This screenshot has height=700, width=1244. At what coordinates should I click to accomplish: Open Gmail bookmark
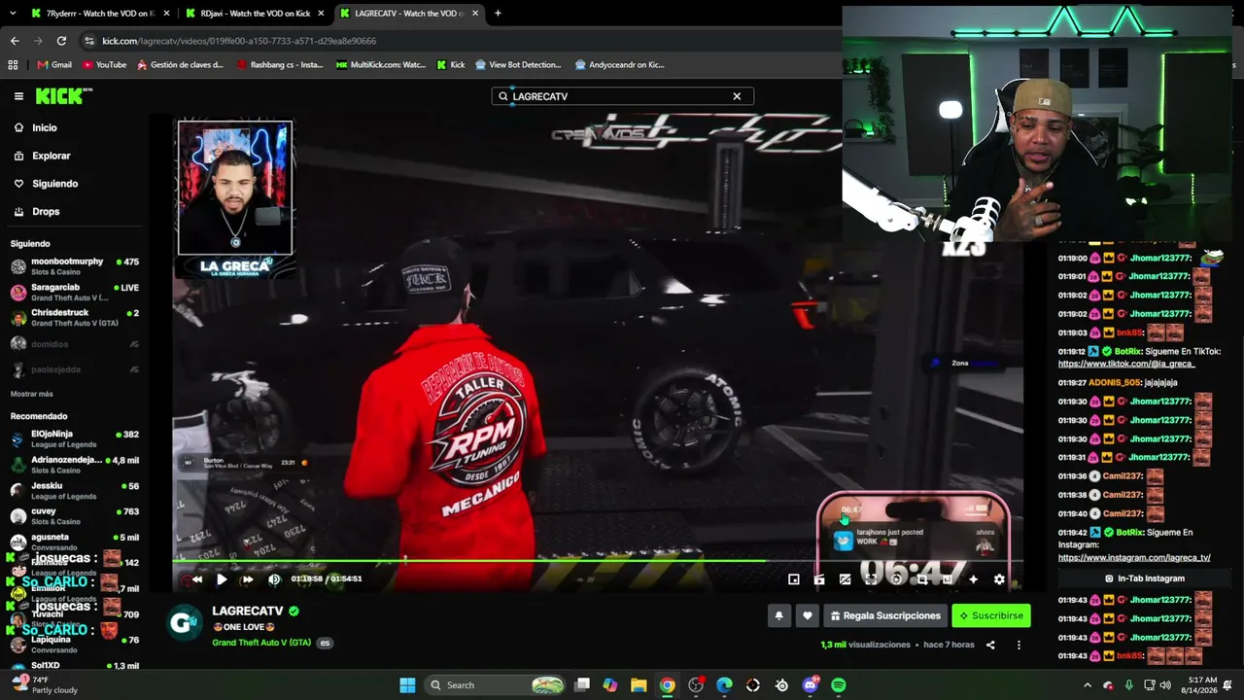click(x=54, y=65)
